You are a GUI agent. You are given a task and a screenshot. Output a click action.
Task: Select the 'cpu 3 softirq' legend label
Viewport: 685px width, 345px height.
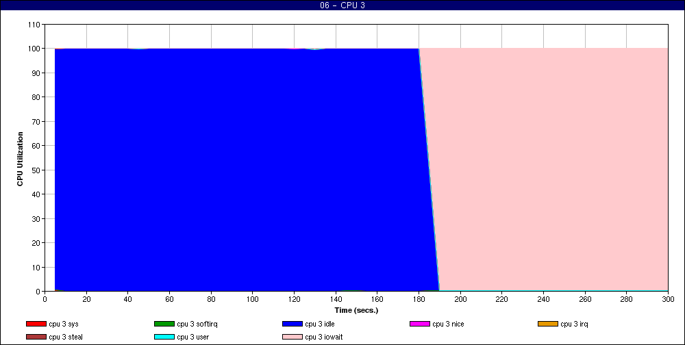(197, 324)
